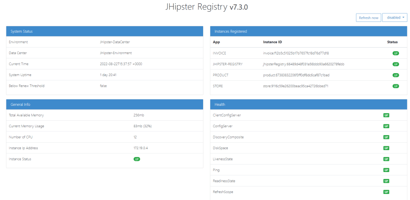Click the LivenessState health label
Image resolution: width=410 pixels, height=200 pixels.
[x=223, y=159]
